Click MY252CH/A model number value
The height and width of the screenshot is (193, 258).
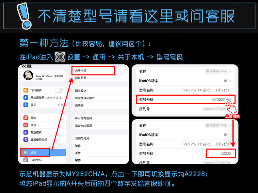(221, 100)
